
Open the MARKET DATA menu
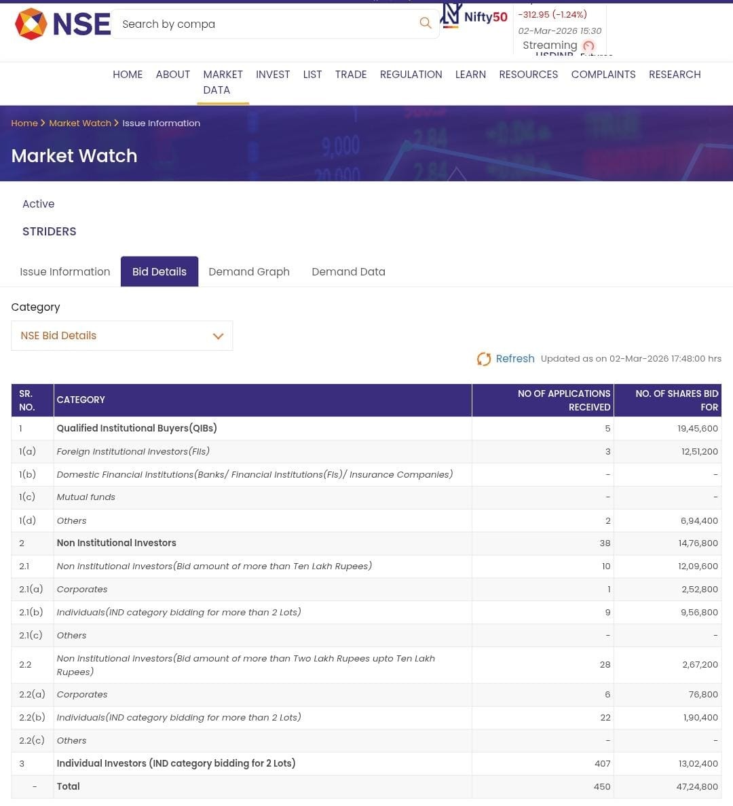pyautogui.click(x=223, y=82)
